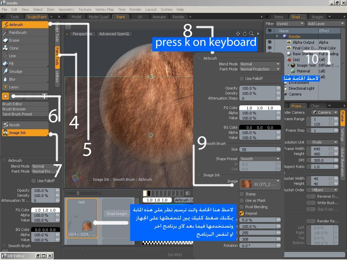The width and height of the screenshot is (347, 260).
Task: Select the Lasso tool
Action: click(25, 87)
